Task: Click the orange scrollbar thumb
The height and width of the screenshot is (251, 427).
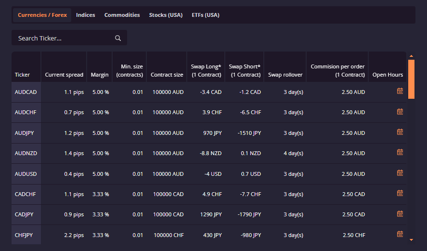Action: (x=411, y=79)
